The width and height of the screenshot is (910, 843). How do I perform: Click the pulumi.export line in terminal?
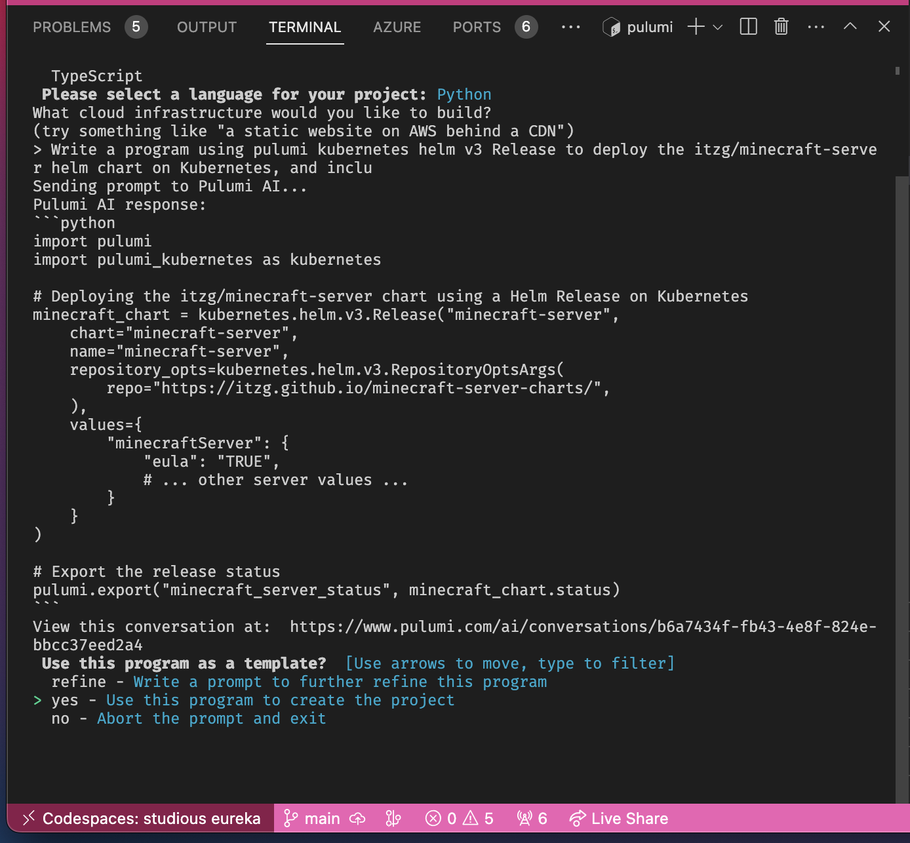pyautogui.click(x=326, y=590)
